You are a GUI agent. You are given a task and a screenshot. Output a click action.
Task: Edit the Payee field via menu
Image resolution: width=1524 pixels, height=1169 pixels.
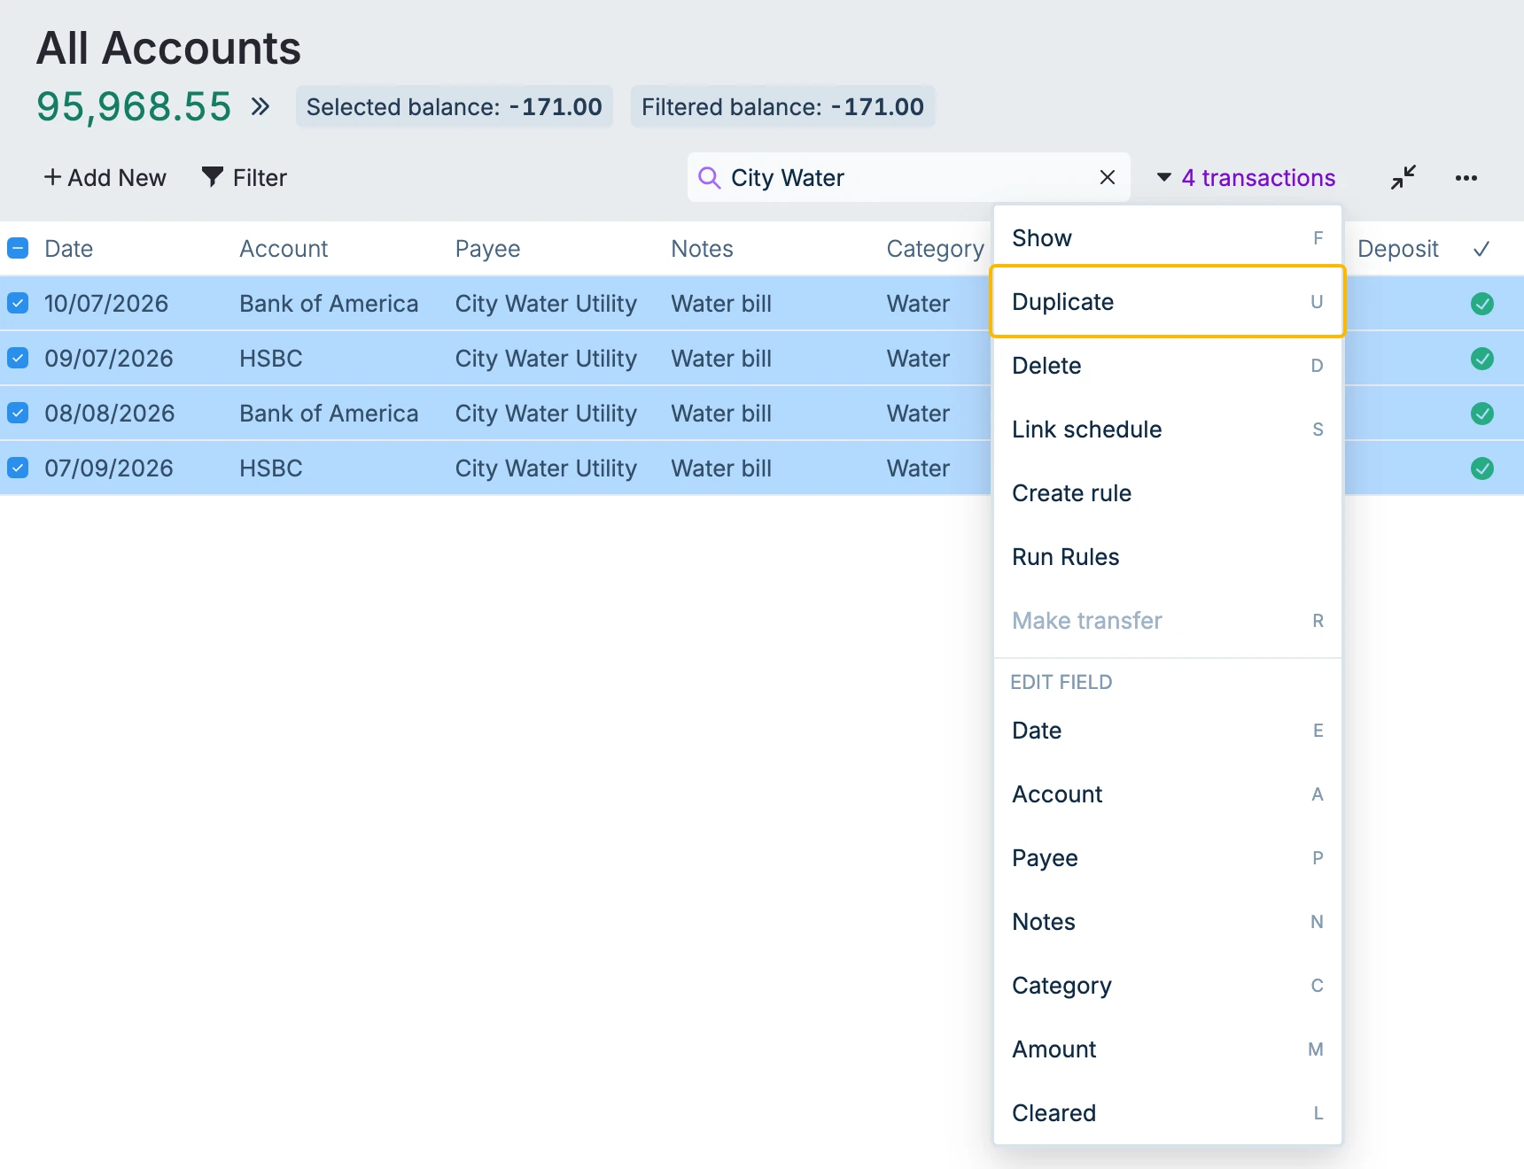(x=1168, y=858)
